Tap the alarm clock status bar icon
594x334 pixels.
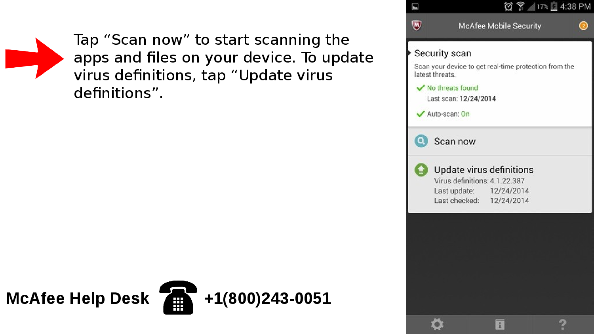pos(508,6)
